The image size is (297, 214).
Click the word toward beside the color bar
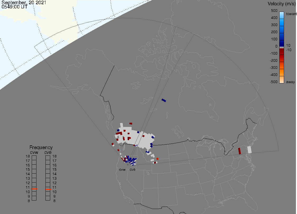pyautogui.click(x=291, y=14)
